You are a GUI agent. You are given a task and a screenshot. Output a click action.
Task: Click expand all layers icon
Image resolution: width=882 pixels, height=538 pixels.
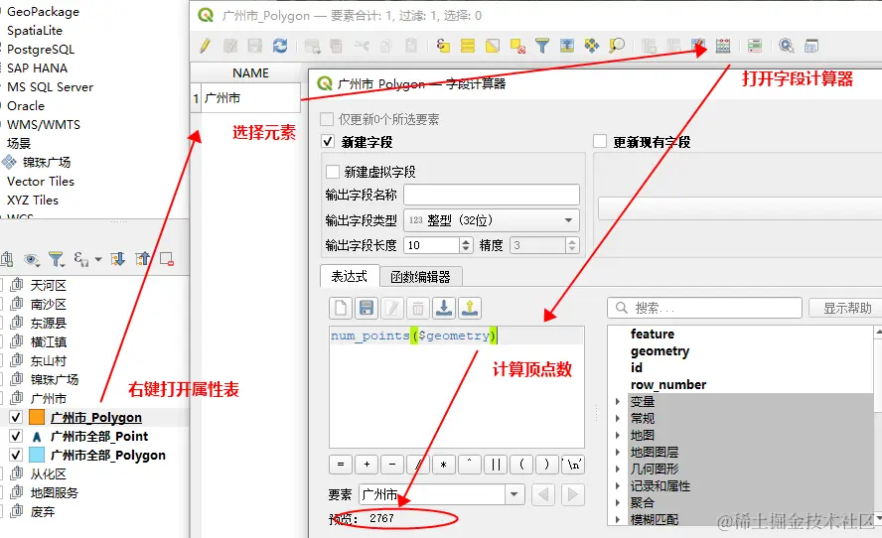(117, 259)
